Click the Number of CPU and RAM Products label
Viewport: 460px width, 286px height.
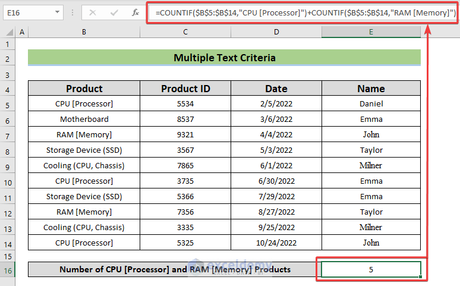(x=175, y=269)
